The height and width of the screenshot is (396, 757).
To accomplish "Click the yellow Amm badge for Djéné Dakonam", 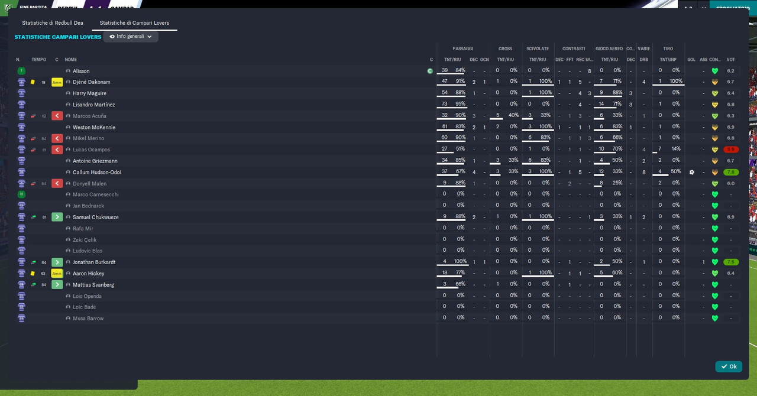I will [x=57, y=82].
